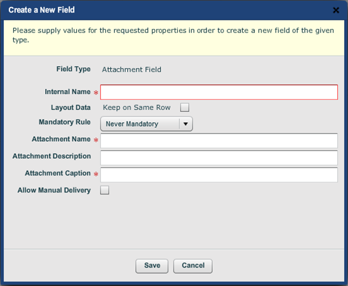This screenshot has height=286, width=348.
Task: Cancel creating the new field
Action: (x=193, y=266)
